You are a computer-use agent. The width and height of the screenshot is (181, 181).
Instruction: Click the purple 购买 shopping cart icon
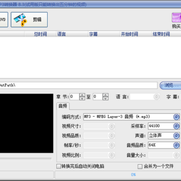176,18
